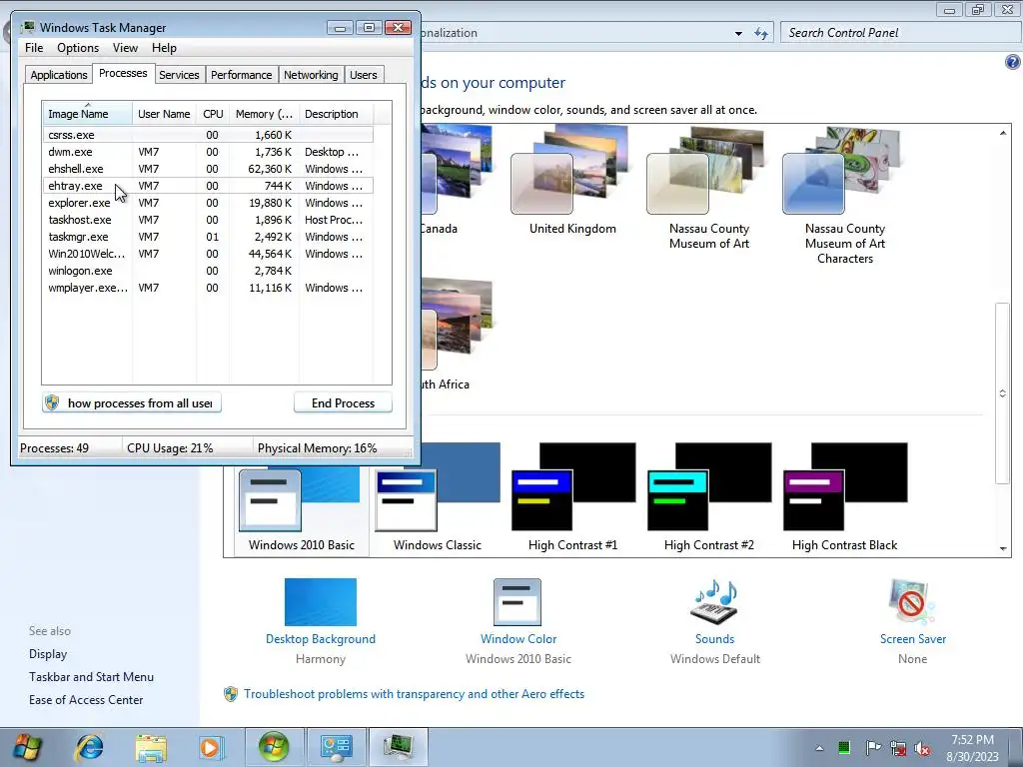Image resolution: width=1023 pixels, height=767 pixels.
Task: Select the High Contrast Black theme
Action: point(844,498)
